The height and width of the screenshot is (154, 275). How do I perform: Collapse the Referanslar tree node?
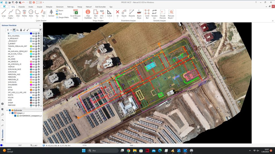[7, 110]
